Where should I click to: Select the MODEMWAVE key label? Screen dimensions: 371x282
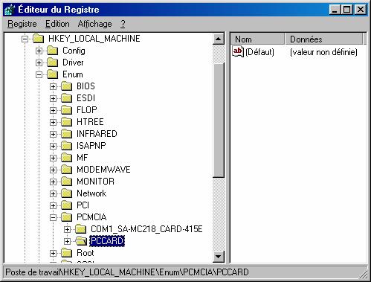point(103,170)
